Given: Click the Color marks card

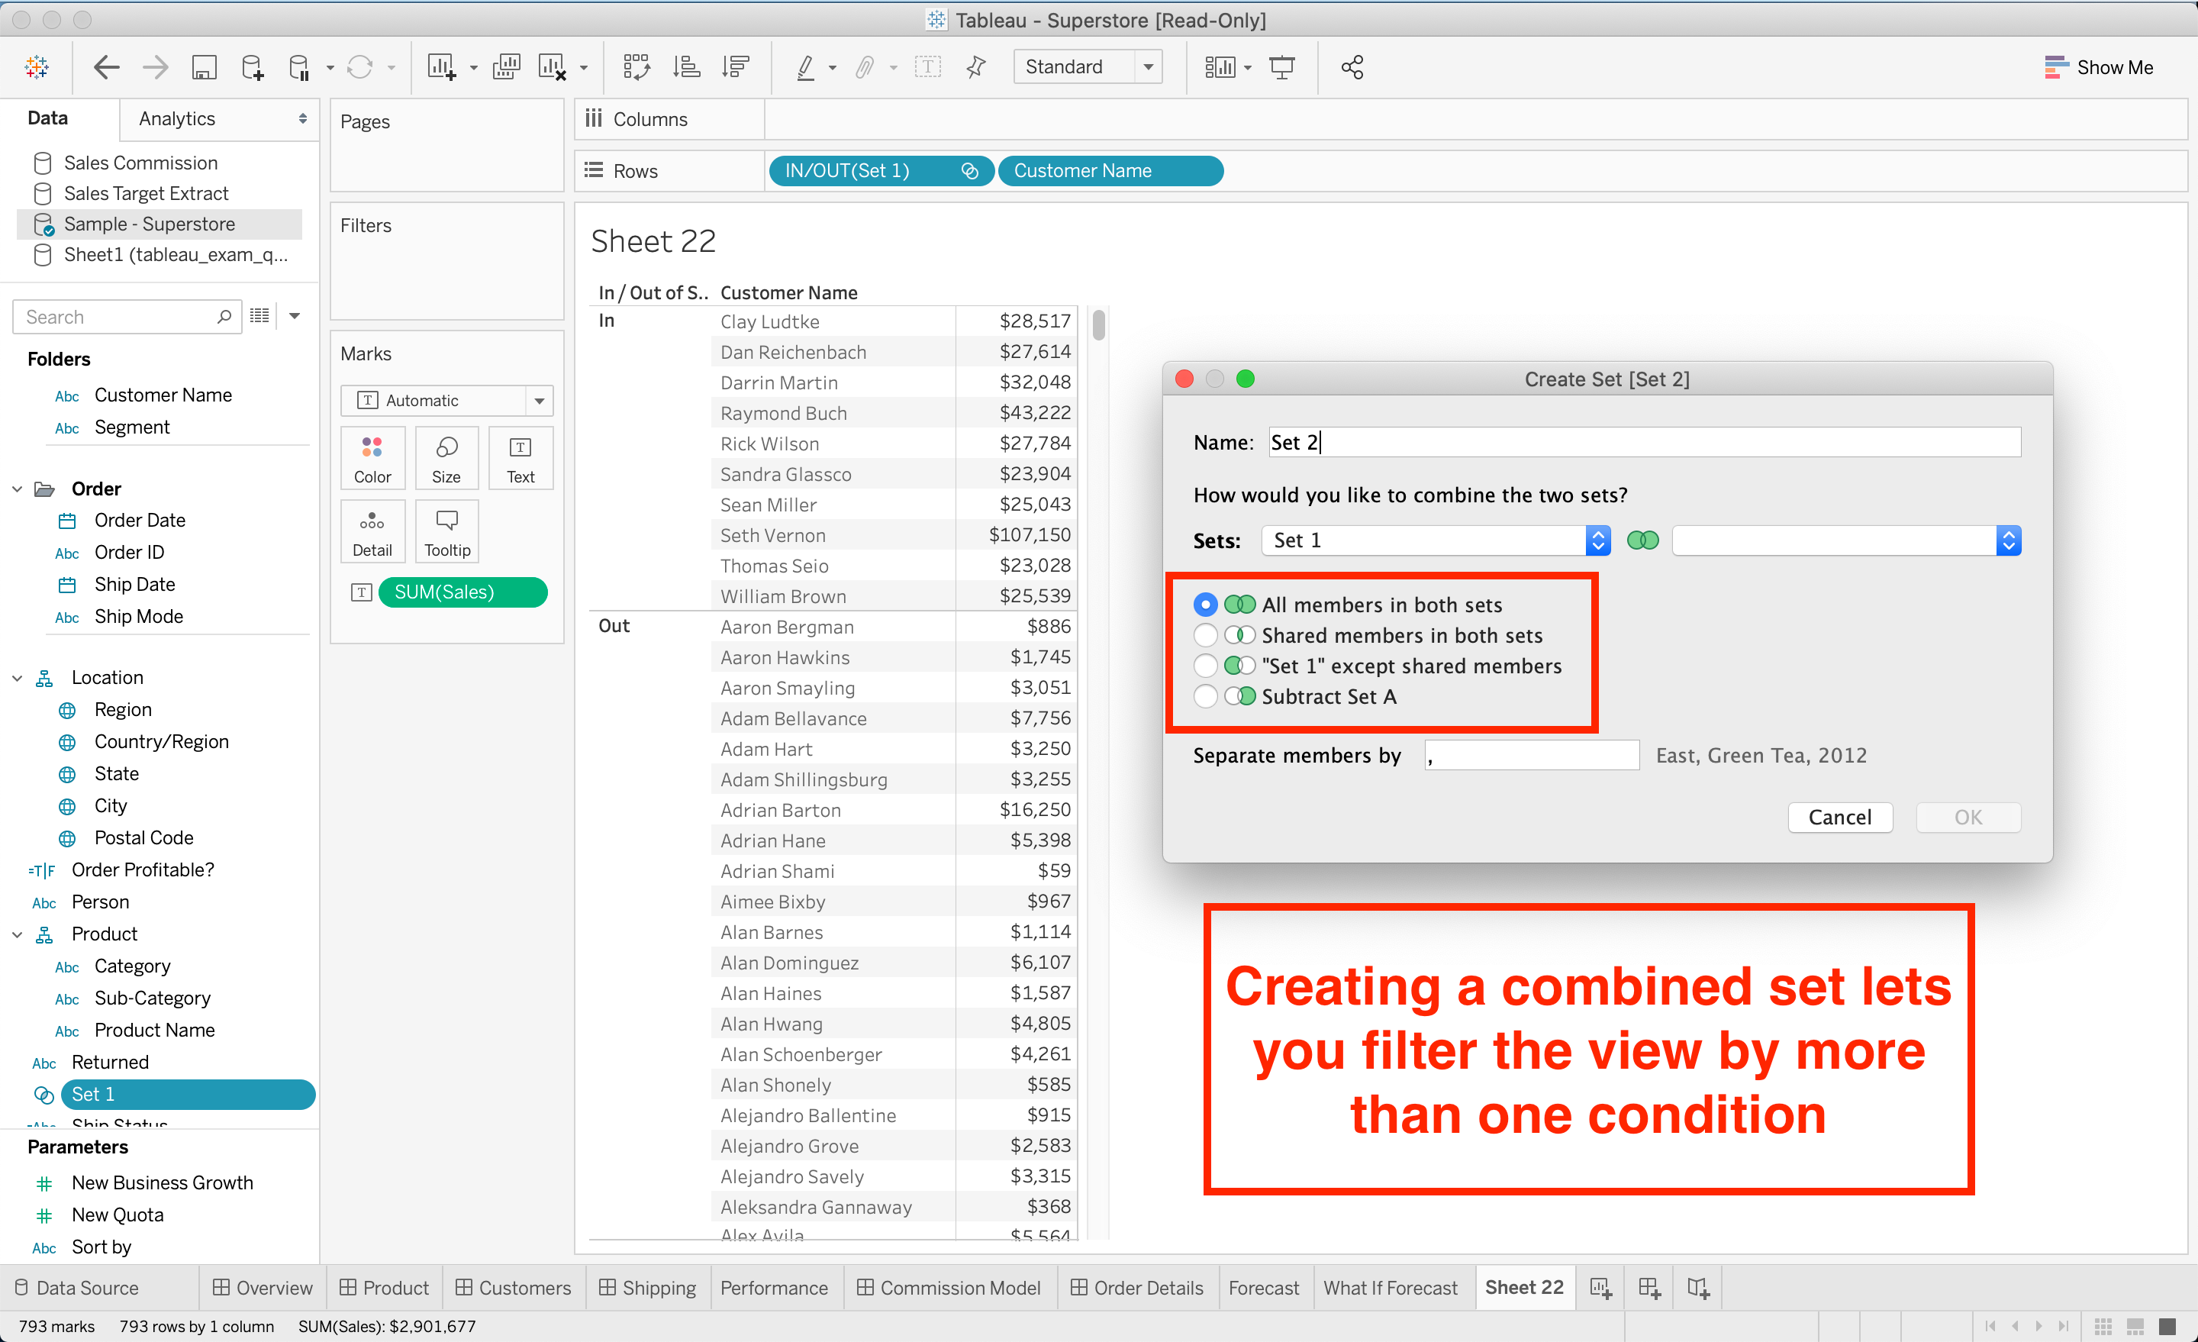Looking at the screenshot, I should click(372, 459).
